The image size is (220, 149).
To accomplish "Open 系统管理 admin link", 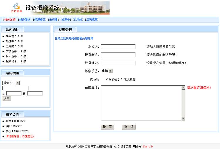I will click(92, 20).
